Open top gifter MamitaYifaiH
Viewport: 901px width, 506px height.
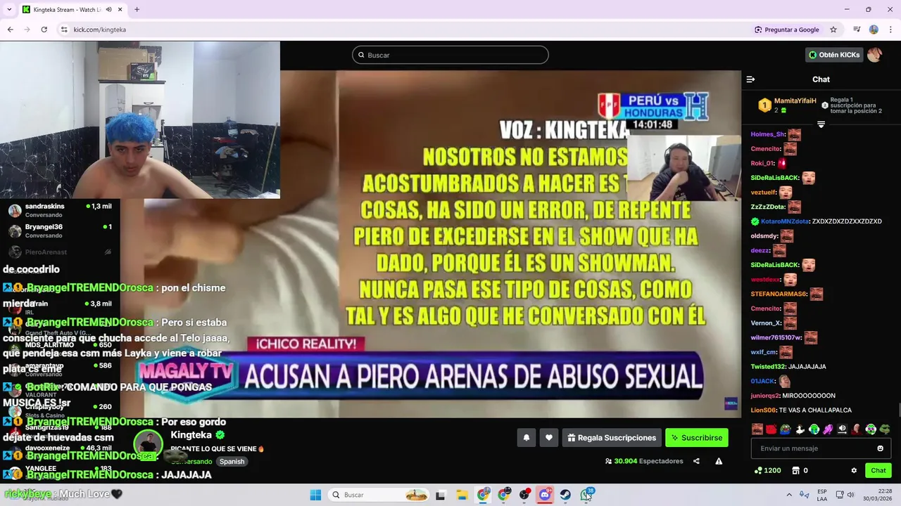795,100
